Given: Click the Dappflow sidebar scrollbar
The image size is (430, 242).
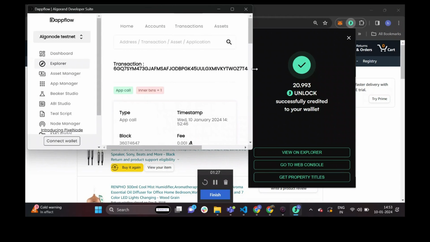Looking at the screenshot, I should click(x=99, y=67).
